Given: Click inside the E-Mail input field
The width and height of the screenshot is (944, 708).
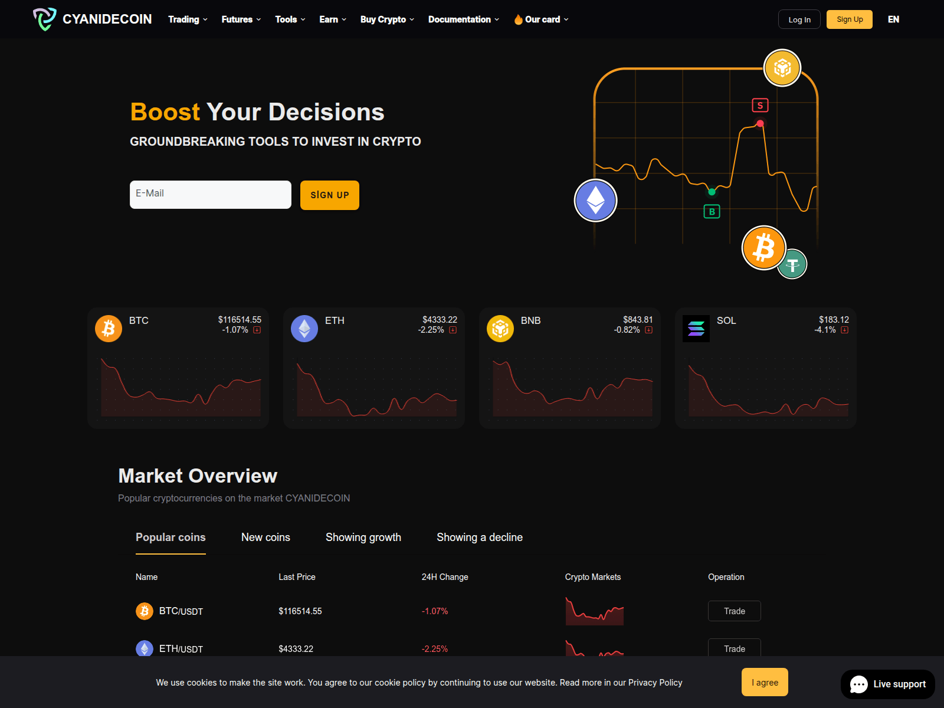Looking at the screenshot, I should [210, 194].
